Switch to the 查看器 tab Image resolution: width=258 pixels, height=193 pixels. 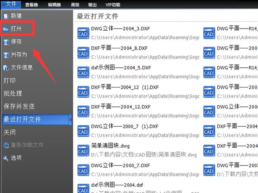click(x=31, y=4)
